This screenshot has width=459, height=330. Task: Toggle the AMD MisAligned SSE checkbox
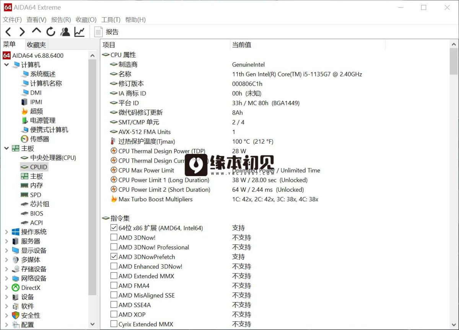(x=114, y=295)
